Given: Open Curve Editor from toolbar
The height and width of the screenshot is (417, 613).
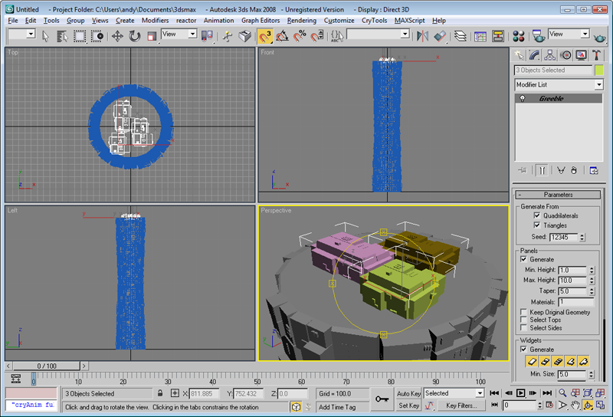Looking at the screenshot, I should coord(480,36).
